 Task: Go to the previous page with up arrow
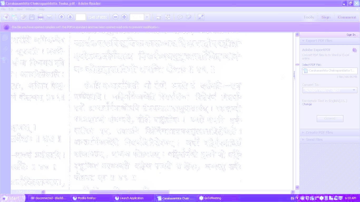click(x=61, y=17)
